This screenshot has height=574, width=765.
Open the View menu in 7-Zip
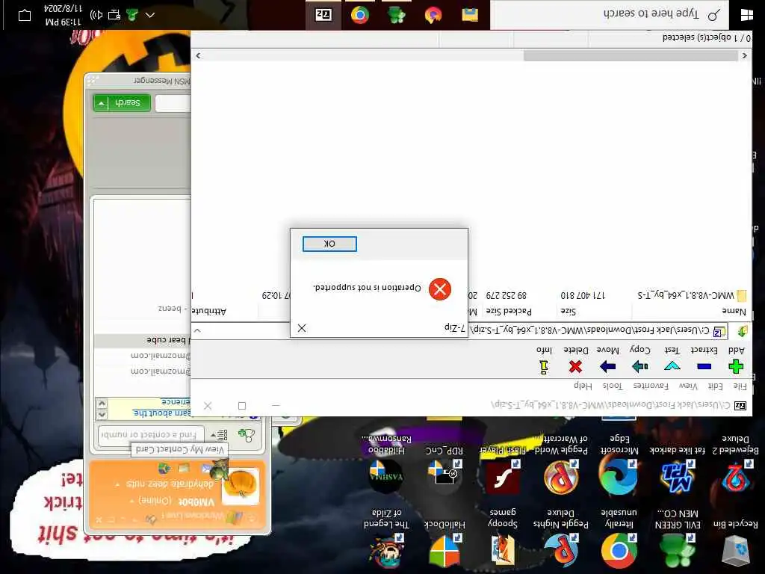point(688,386)
